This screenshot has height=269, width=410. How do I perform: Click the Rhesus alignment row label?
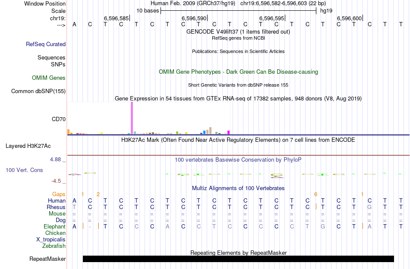56,207
